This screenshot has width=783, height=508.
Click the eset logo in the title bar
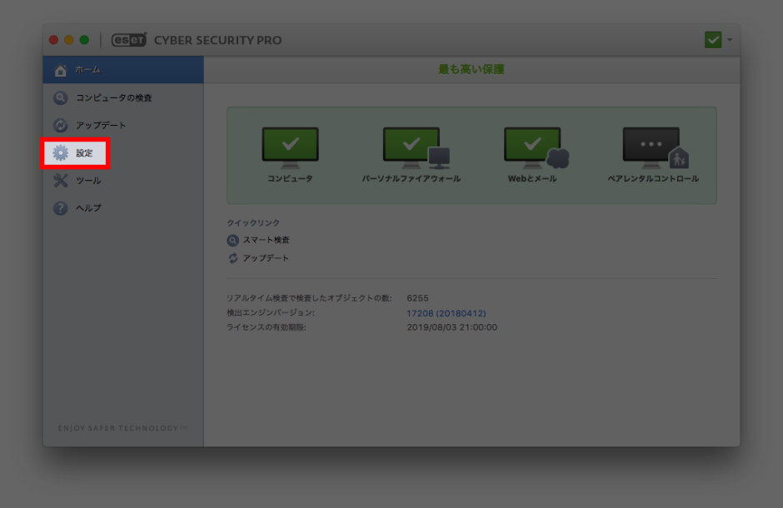129,39
